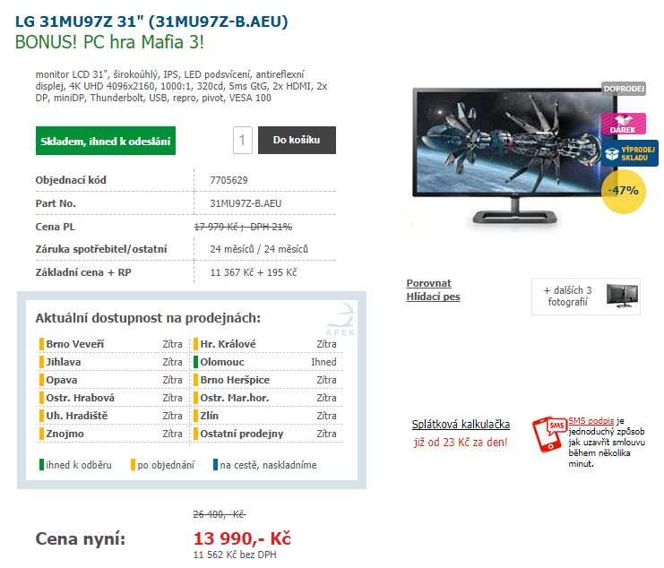Select the Ostr. Mar.hor. store row
Viewport: 664px width, 568px height.
(x=265, y=398)
